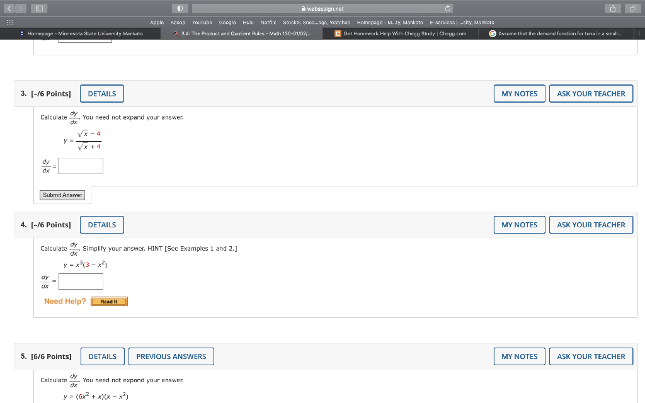Click the shield icon at the top center

point(180,8)
